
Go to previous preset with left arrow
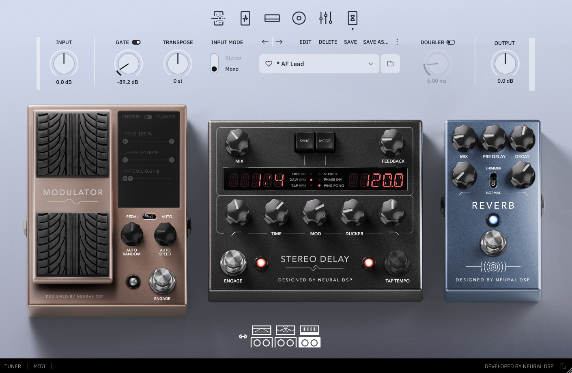coord(265,42)
